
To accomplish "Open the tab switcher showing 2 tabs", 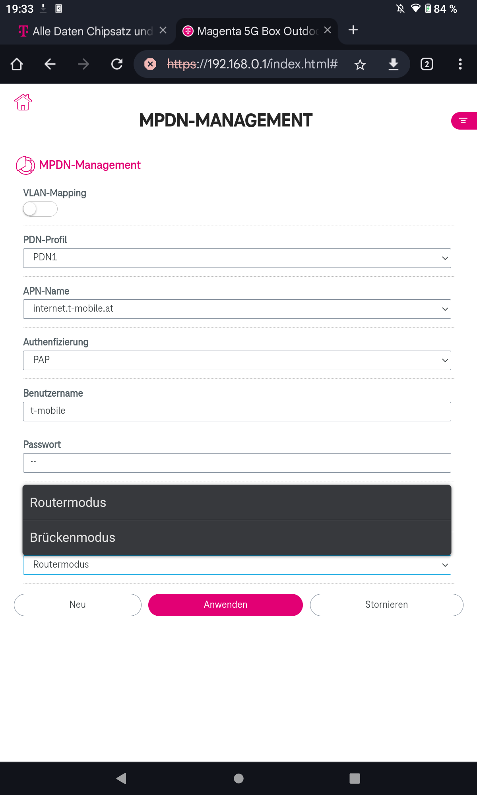I will tap(427, 64).
